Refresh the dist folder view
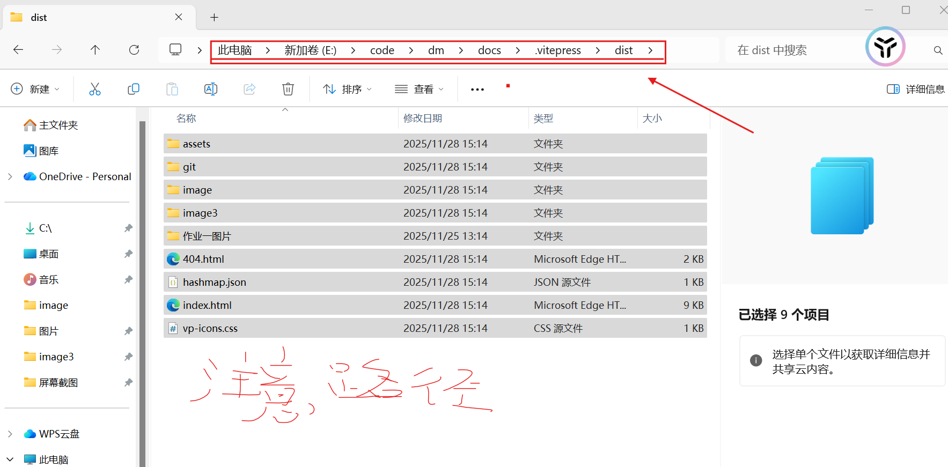Image resolution: width=948 pixels, height=467 pixels. pos(134,50)
